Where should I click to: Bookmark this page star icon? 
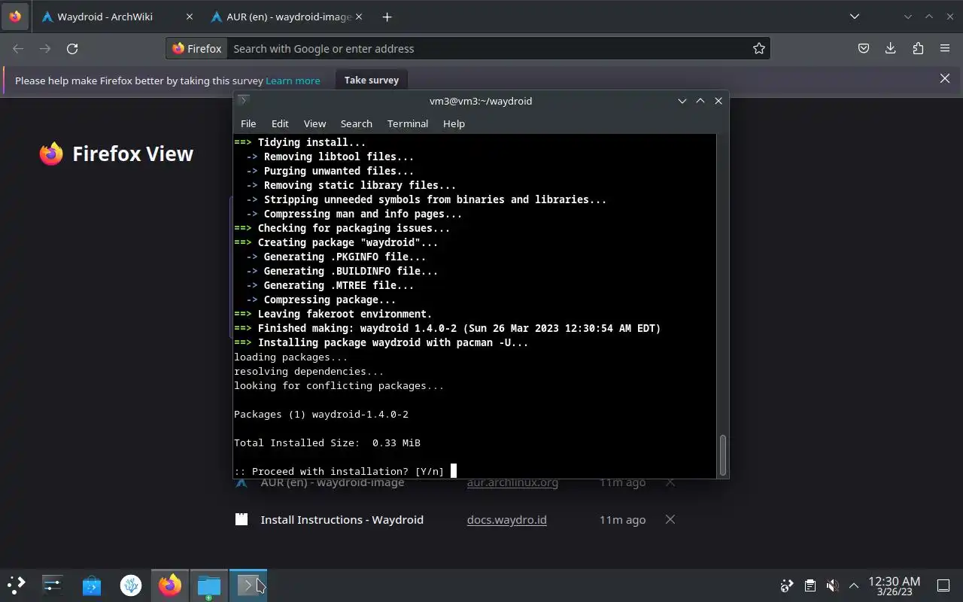(x=759, y=48)
